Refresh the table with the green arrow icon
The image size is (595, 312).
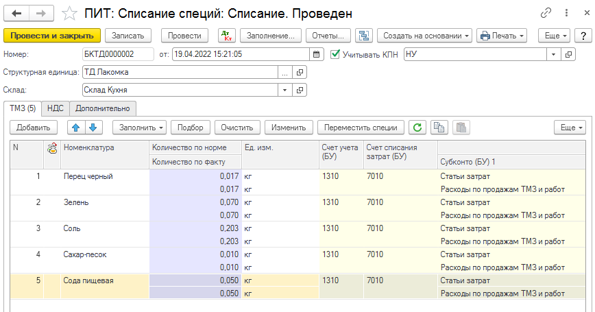click(x=417, y=127)
